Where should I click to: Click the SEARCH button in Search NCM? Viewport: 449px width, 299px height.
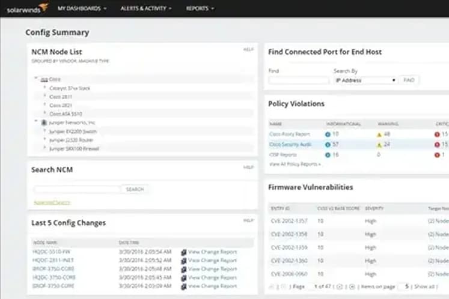(x=135, y=189)
